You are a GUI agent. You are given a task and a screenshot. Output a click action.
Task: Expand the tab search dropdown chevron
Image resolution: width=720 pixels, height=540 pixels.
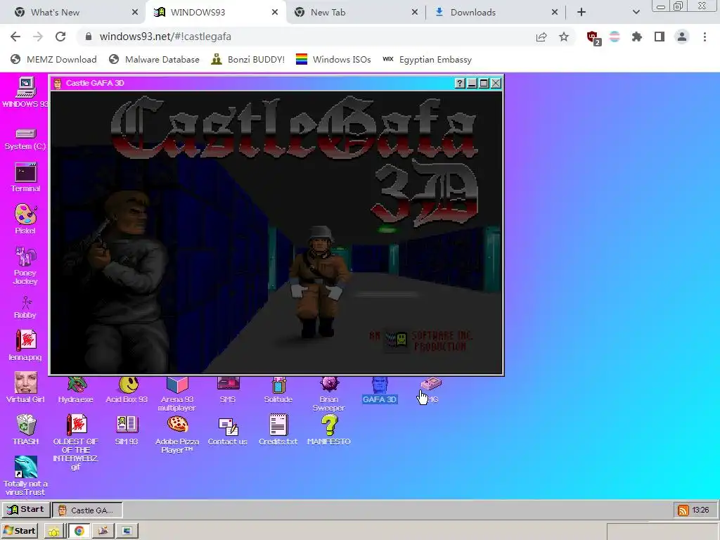coord(636,13)
